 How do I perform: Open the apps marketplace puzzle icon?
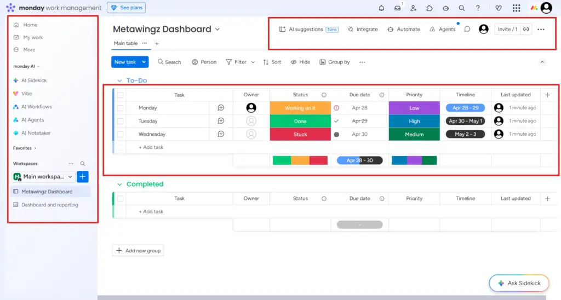(x=430, y=8)
